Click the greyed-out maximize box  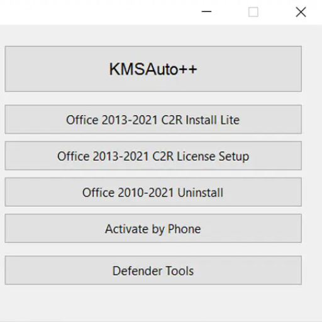point(253,12)
